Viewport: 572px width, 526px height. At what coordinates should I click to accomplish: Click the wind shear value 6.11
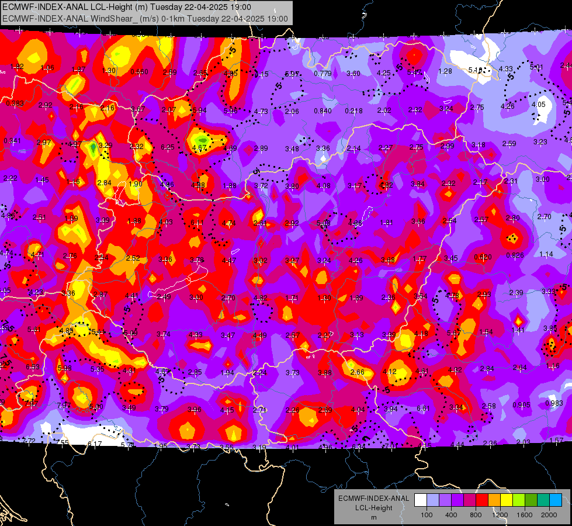pyautogui.click(x=197, y=223)
